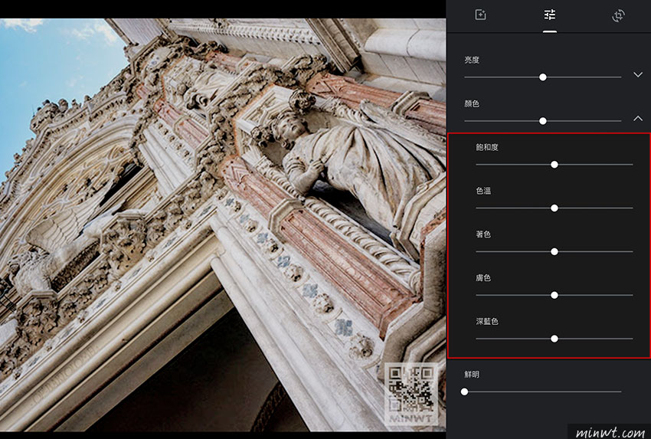
Task: Adjust the 顏色 slider handle
Action: [543, 121]
